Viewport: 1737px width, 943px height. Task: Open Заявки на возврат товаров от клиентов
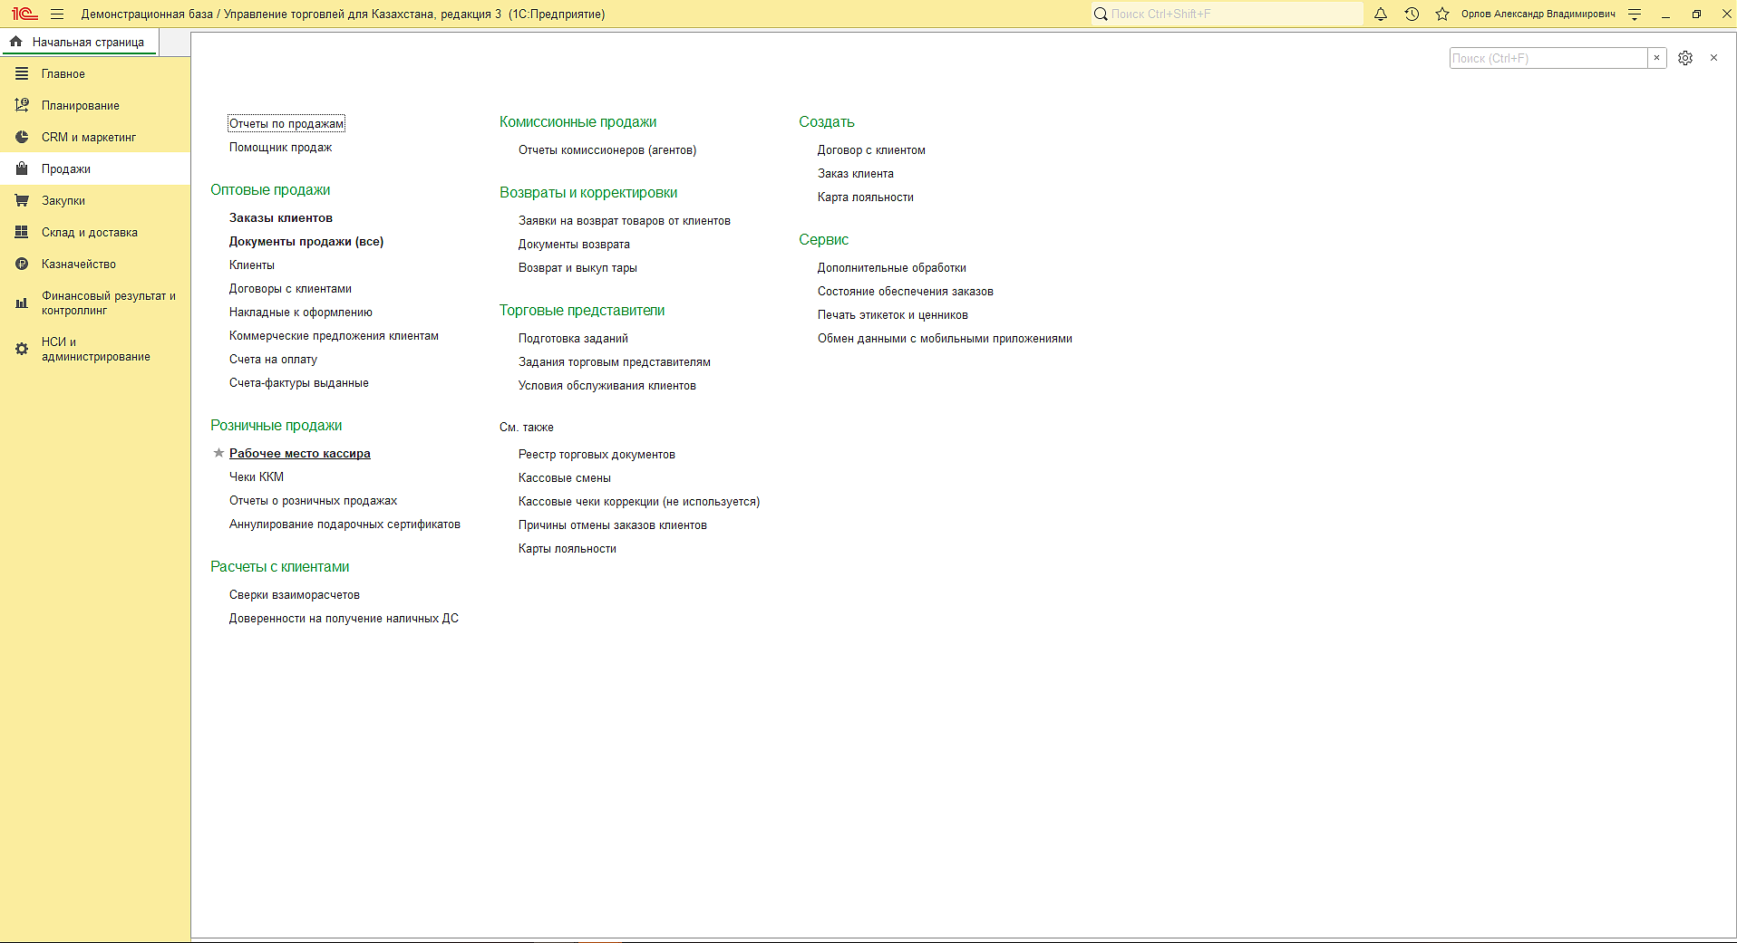[x=625, y=220]
